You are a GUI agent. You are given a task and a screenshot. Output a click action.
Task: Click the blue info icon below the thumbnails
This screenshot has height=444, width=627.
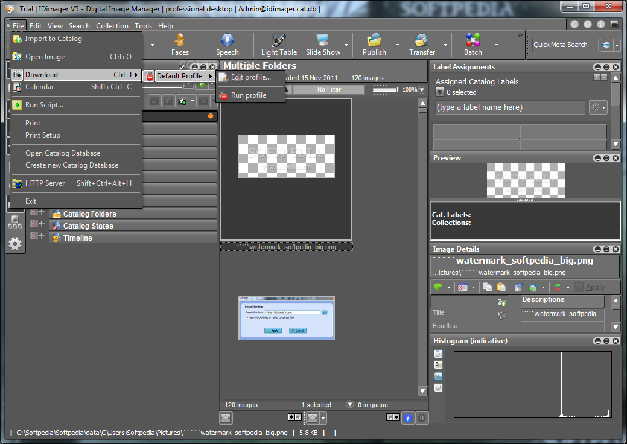pos(407,418)
